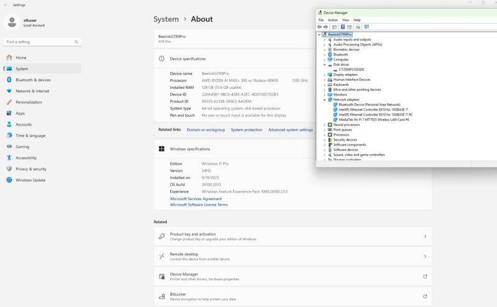Select Accessibility in the Settings sidebar
The width and height of the screenshot is (497, 307).
click(x=26, y=158)
